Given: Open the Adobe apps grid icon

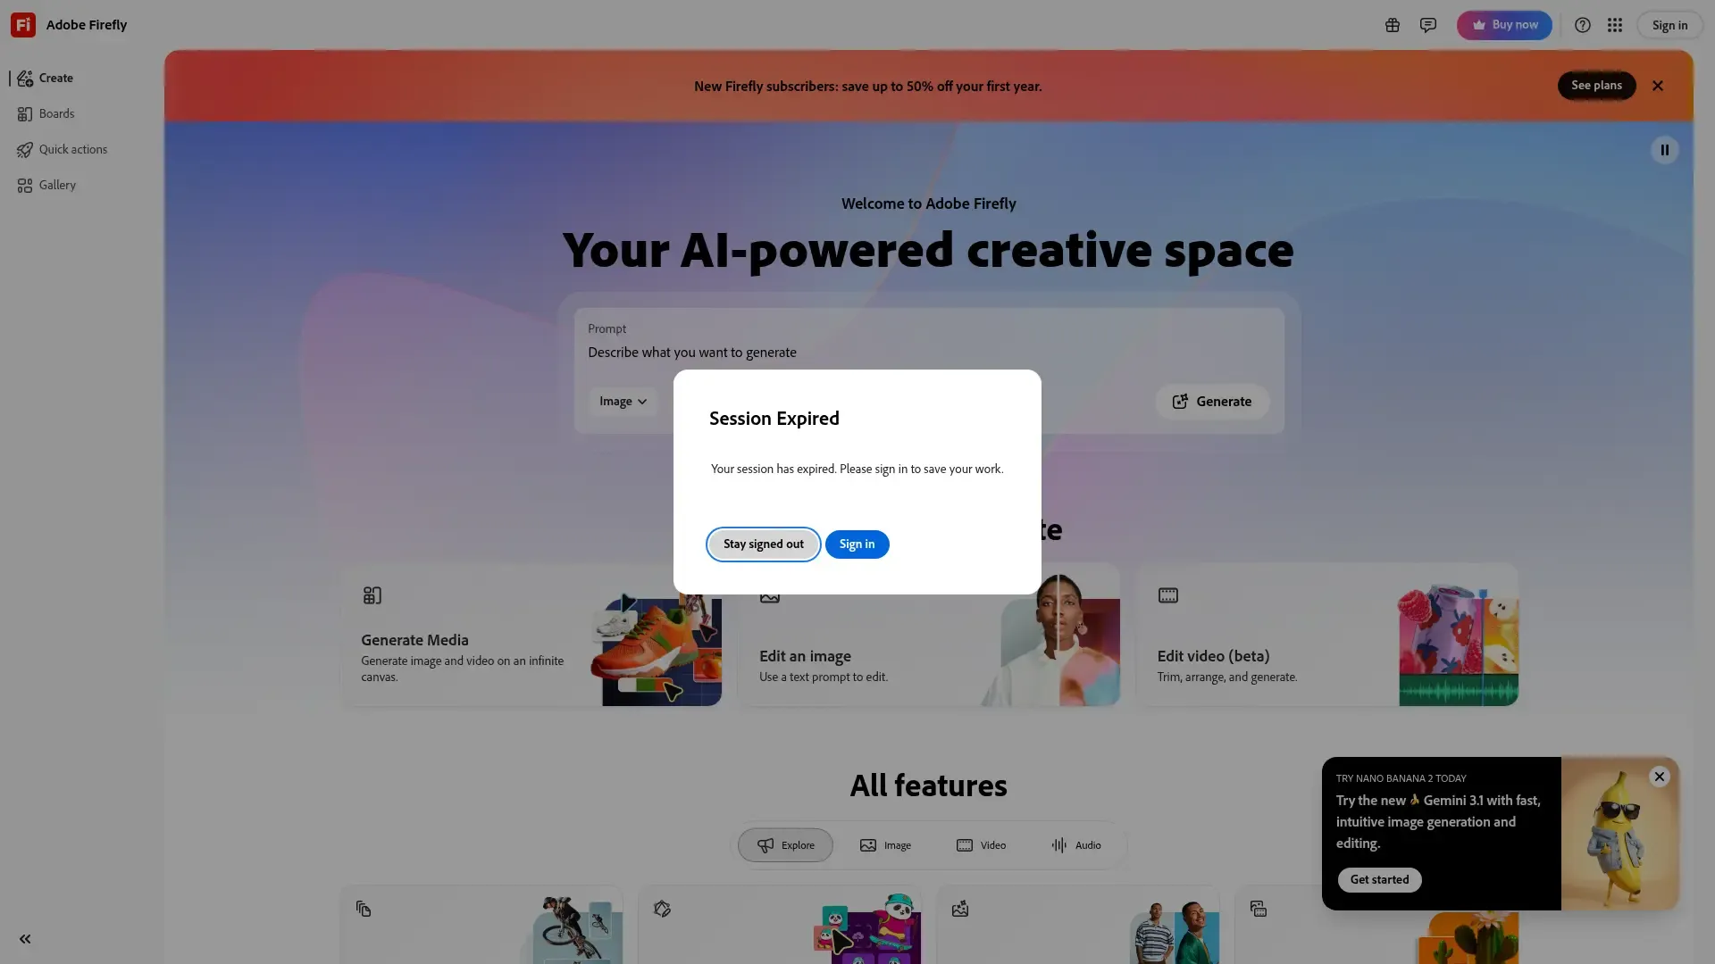Looking at the screenshot, I should [1614, 25].
